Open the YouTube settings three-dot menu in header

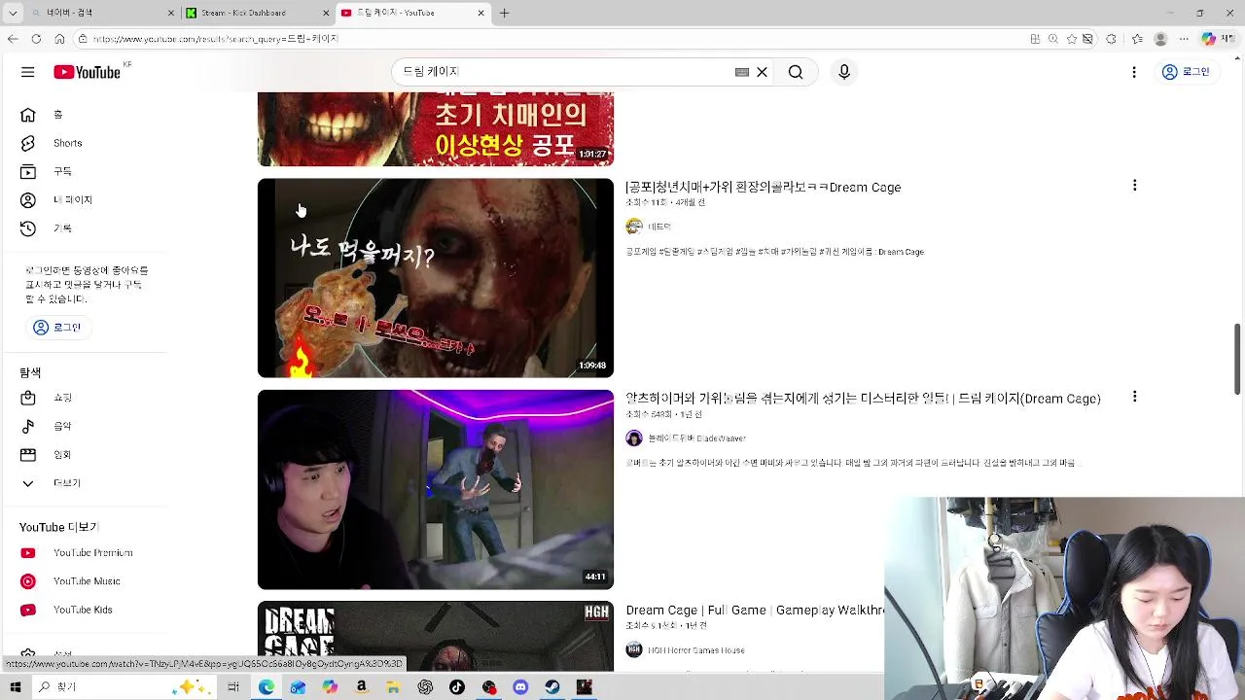click(x=1134, y=72)
